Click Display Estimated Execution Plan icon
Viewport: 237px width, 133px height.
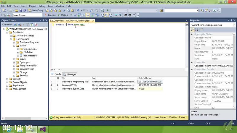pyautogui.click(x=79, y=15)
